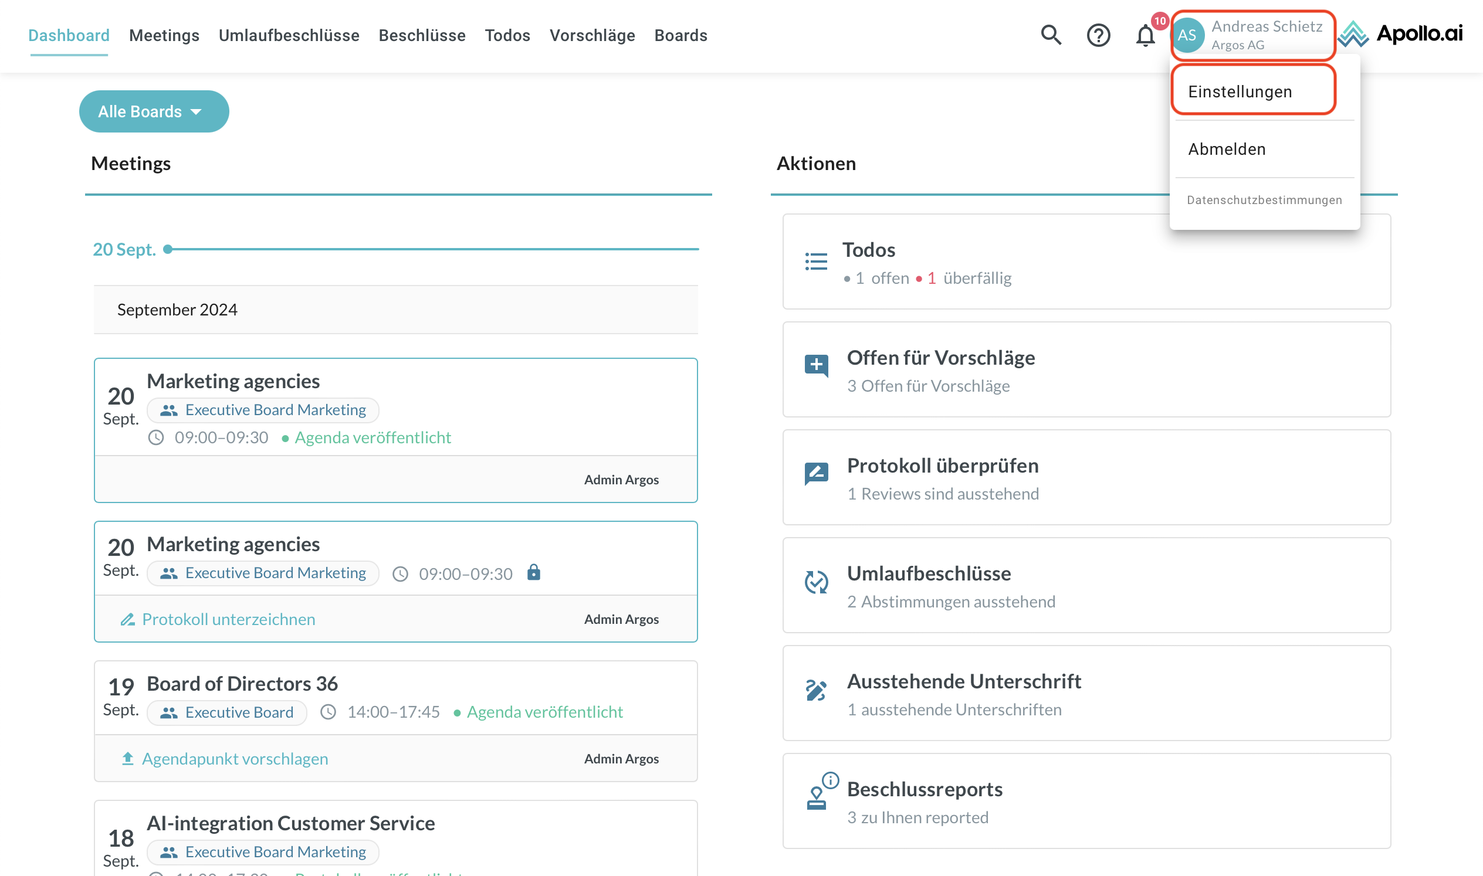
Task: Click the Todos list icon
Action: click(816, 262)
